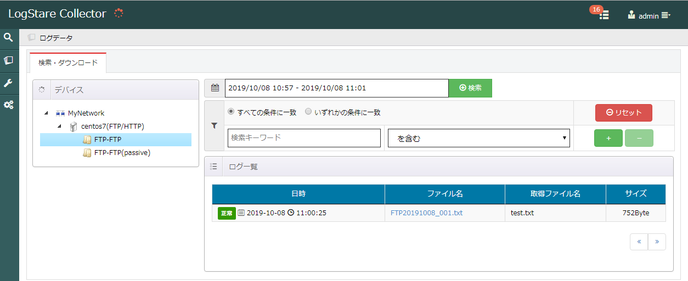Click the centos7 server device icon
The image size is (688, 281).
click(x=74, y=127)
